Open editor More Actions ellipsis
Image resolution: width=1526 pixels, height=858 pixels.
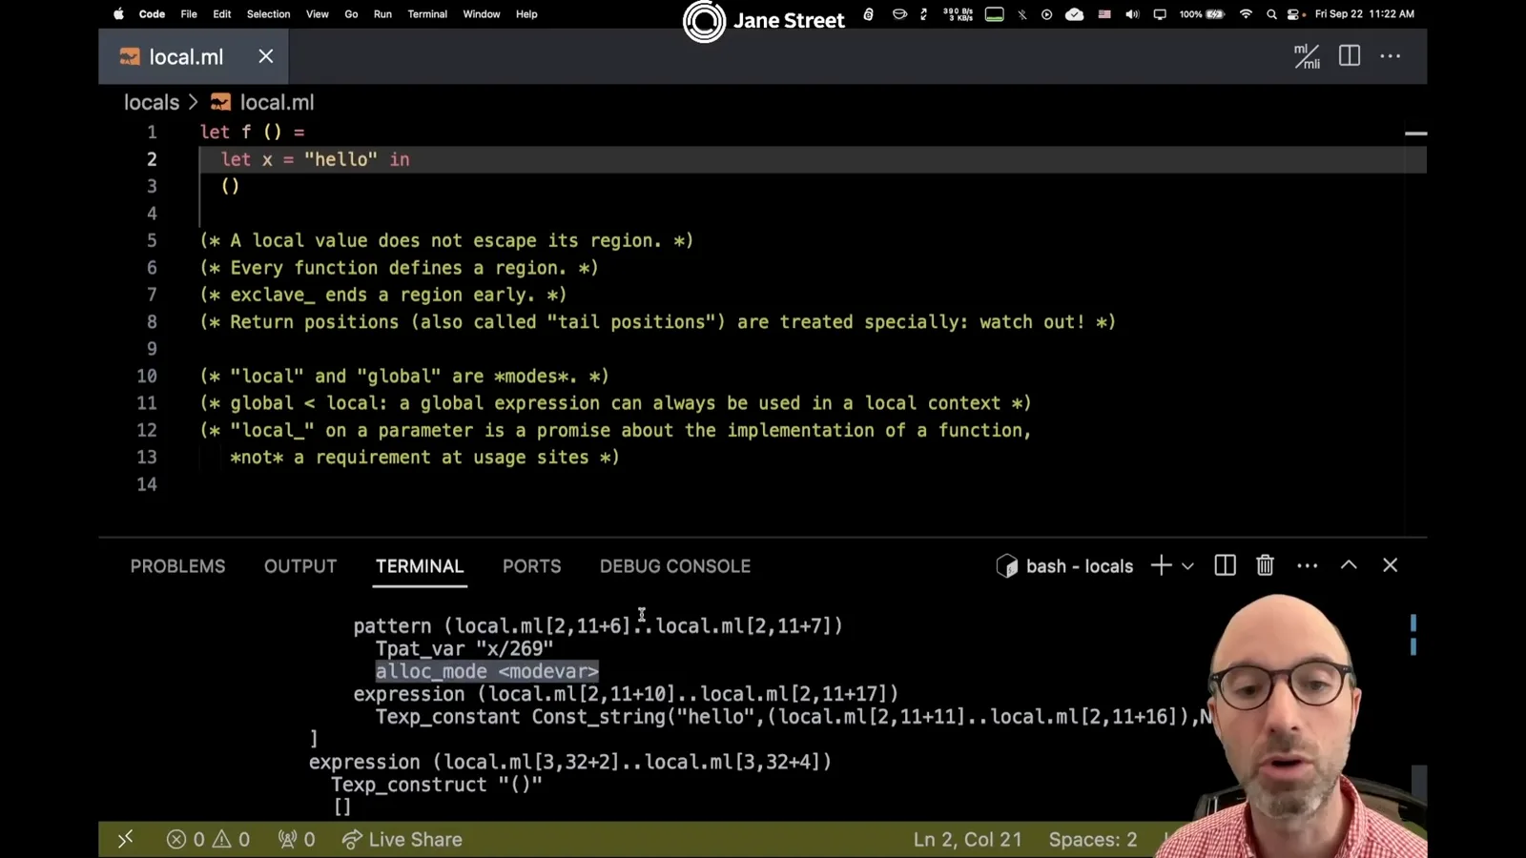coord(1391,56)
